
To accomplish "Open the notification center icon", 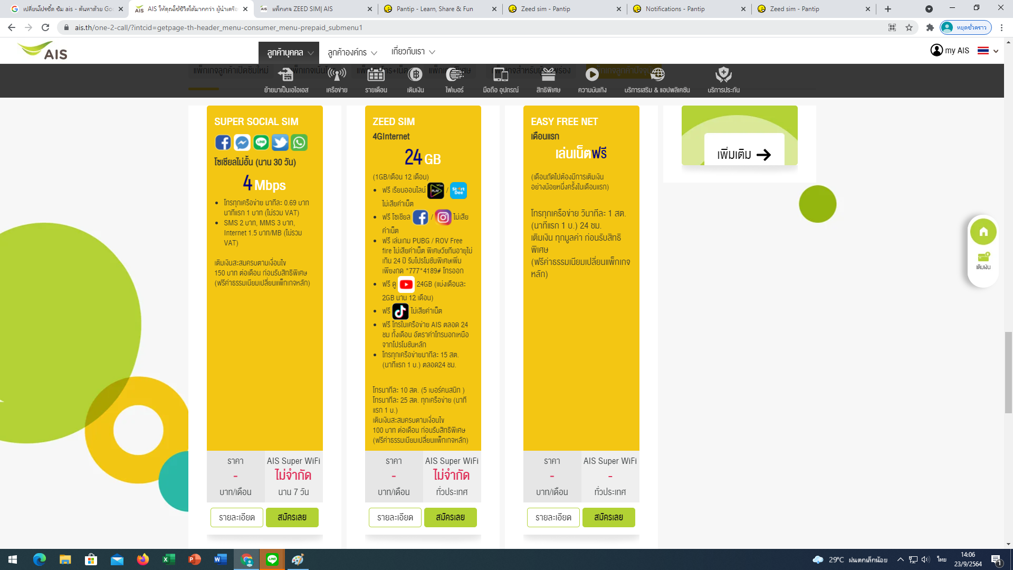I will click(x=997, y=559).
